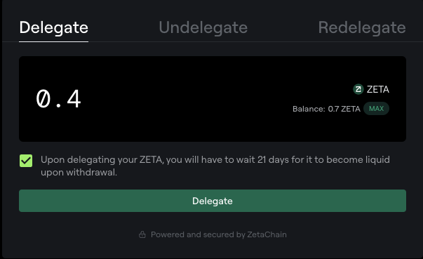Click "Powered and secured by ZetaChain" text

point(218,234)
